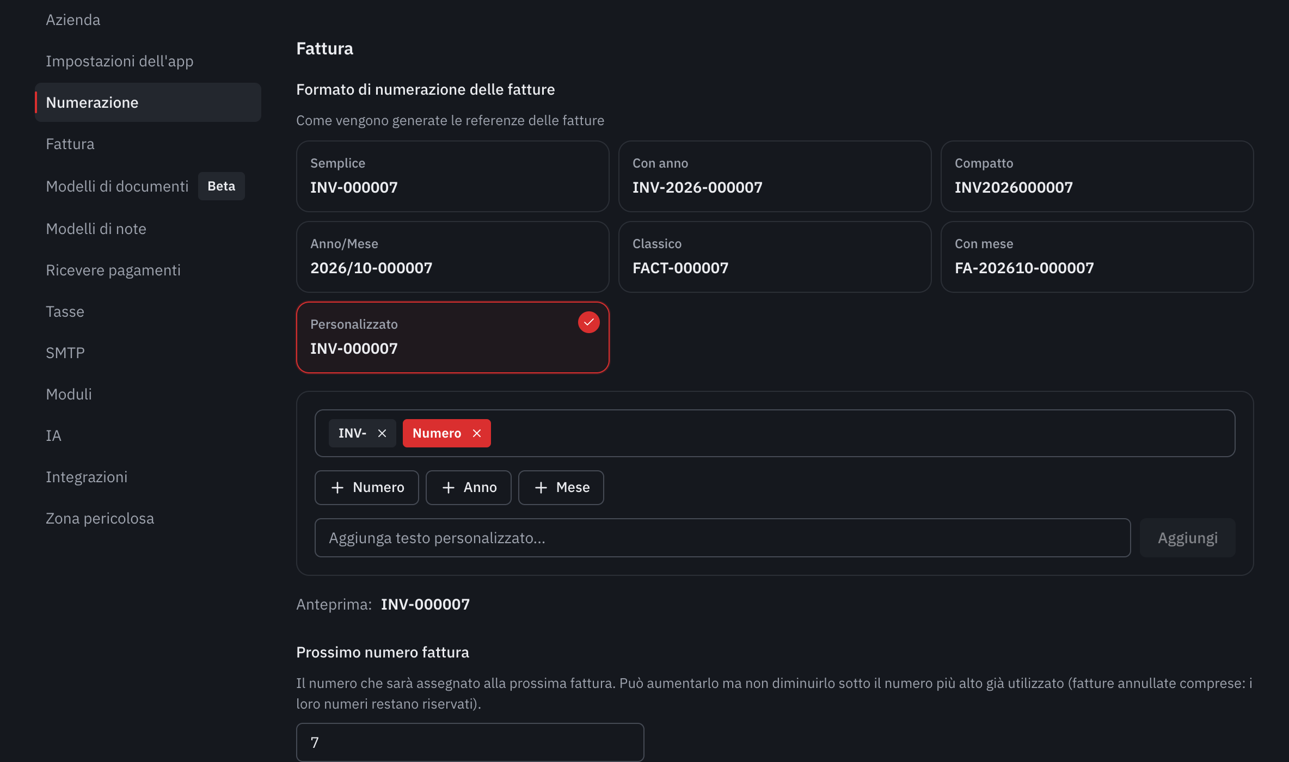Open the Moduli section

(x=148, y=394)
